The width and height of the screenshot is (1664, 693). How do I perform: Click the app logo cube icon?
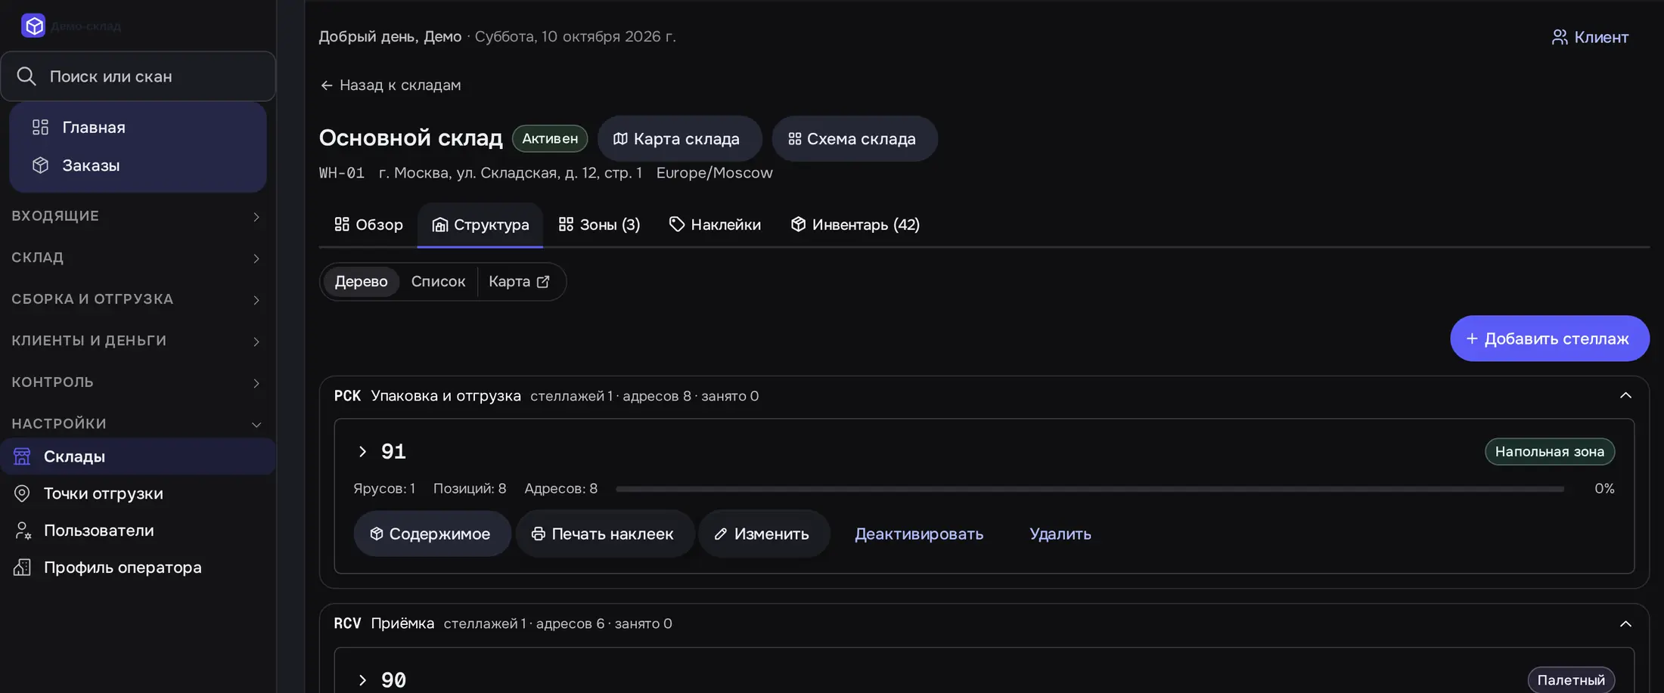pos(33,26)
